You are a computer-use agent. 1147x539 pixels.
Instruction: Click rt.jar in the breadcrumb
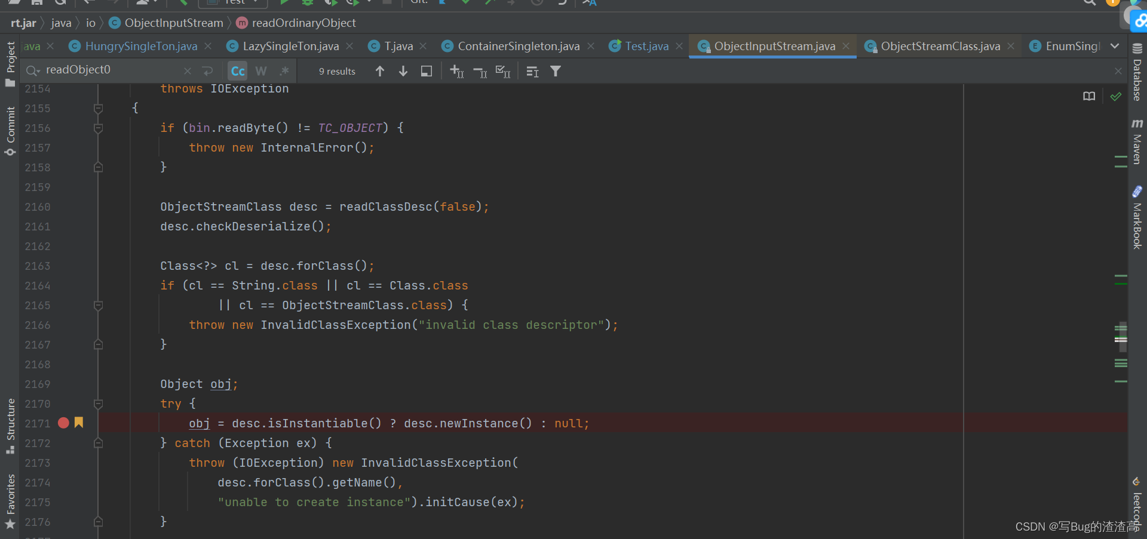[23, 23]
